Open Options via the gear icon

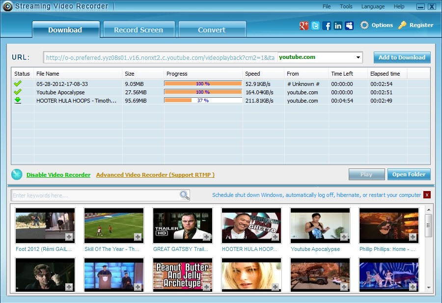pos(364,25)
